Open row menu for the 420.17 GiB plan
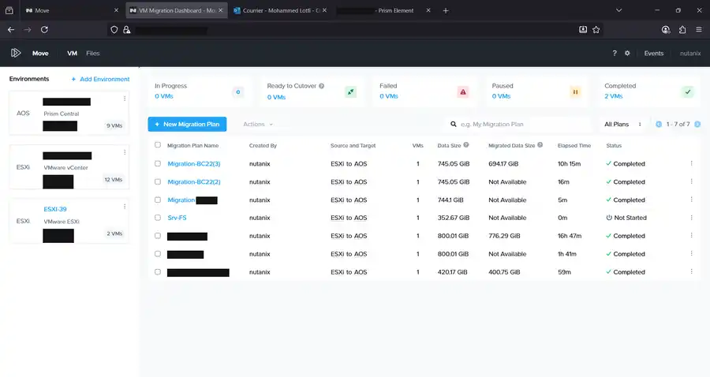 [691, 271]
